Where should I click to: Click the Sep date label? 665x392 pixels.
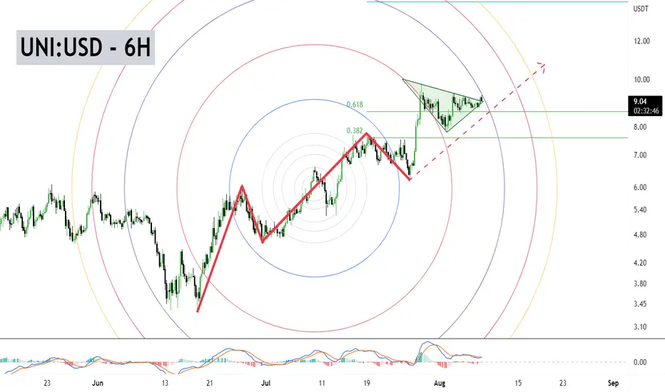[613, 383]
